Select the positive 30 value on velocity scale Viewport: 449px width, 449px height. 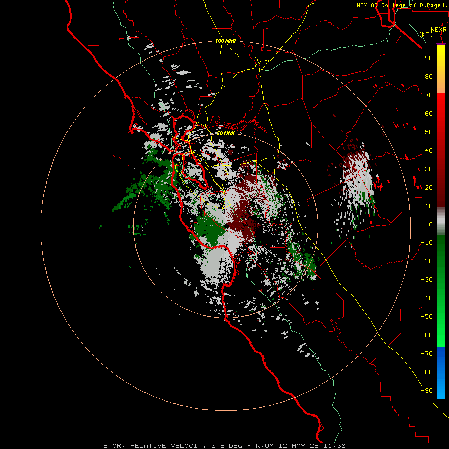click(x=429, y=169)
